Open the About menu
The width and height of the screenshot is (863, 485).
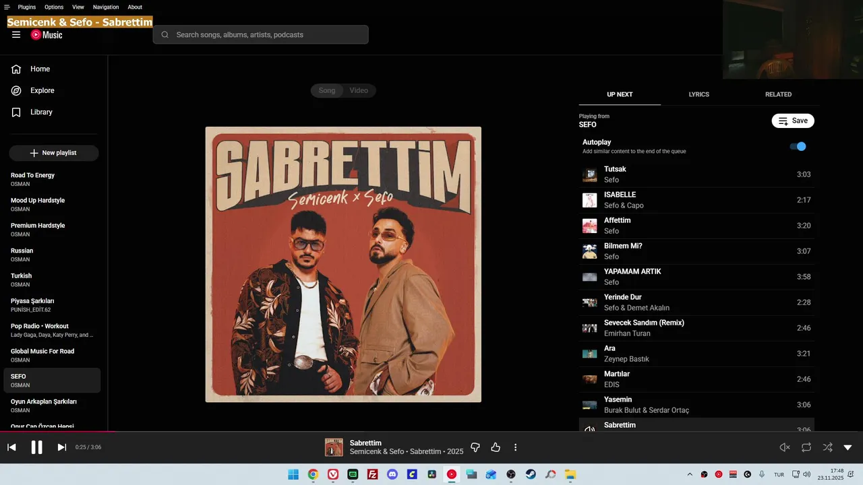135,7
